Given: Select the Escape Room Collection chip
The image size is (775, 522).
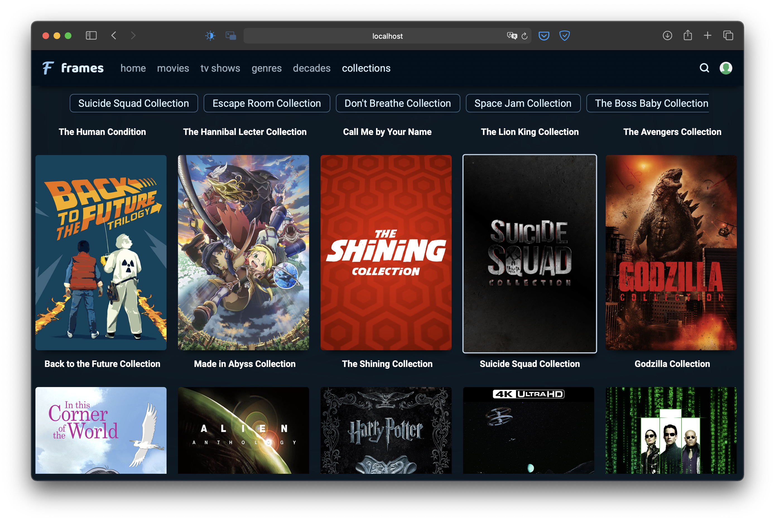Looking at the screenshot, I should click(x=266, y=103).
